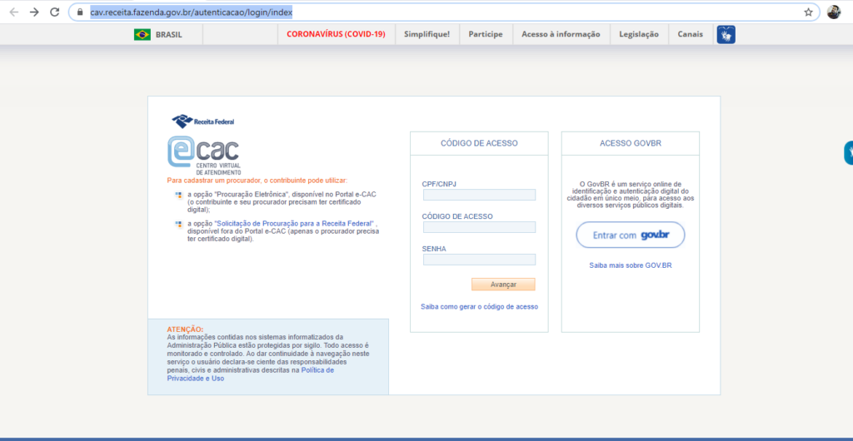Screen dimensions: 853x441
Task: Open the Simplifique! menu item
Action: (427, 34)
